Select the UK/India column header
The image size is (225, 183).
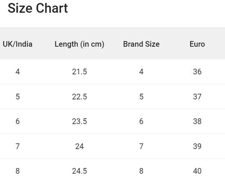point(18,44)
